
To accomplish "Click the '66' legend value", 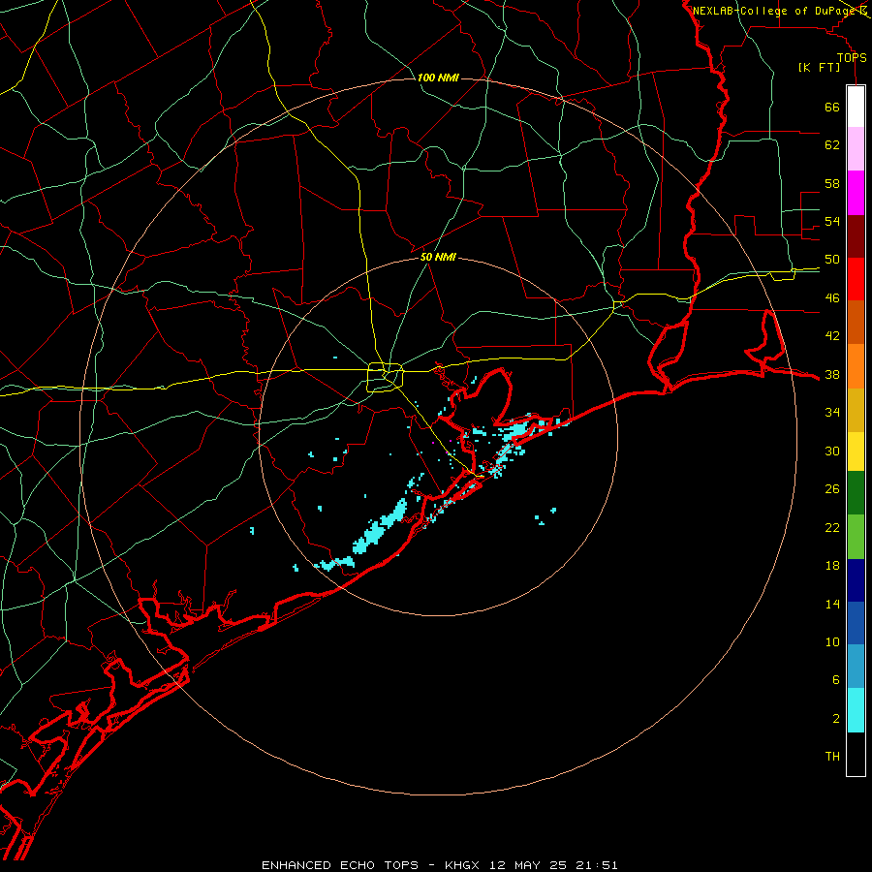I will click(832, 107).
